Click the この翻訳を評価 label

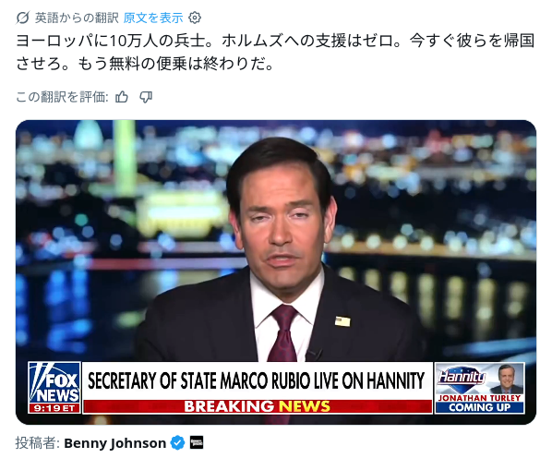pos(62,97)
